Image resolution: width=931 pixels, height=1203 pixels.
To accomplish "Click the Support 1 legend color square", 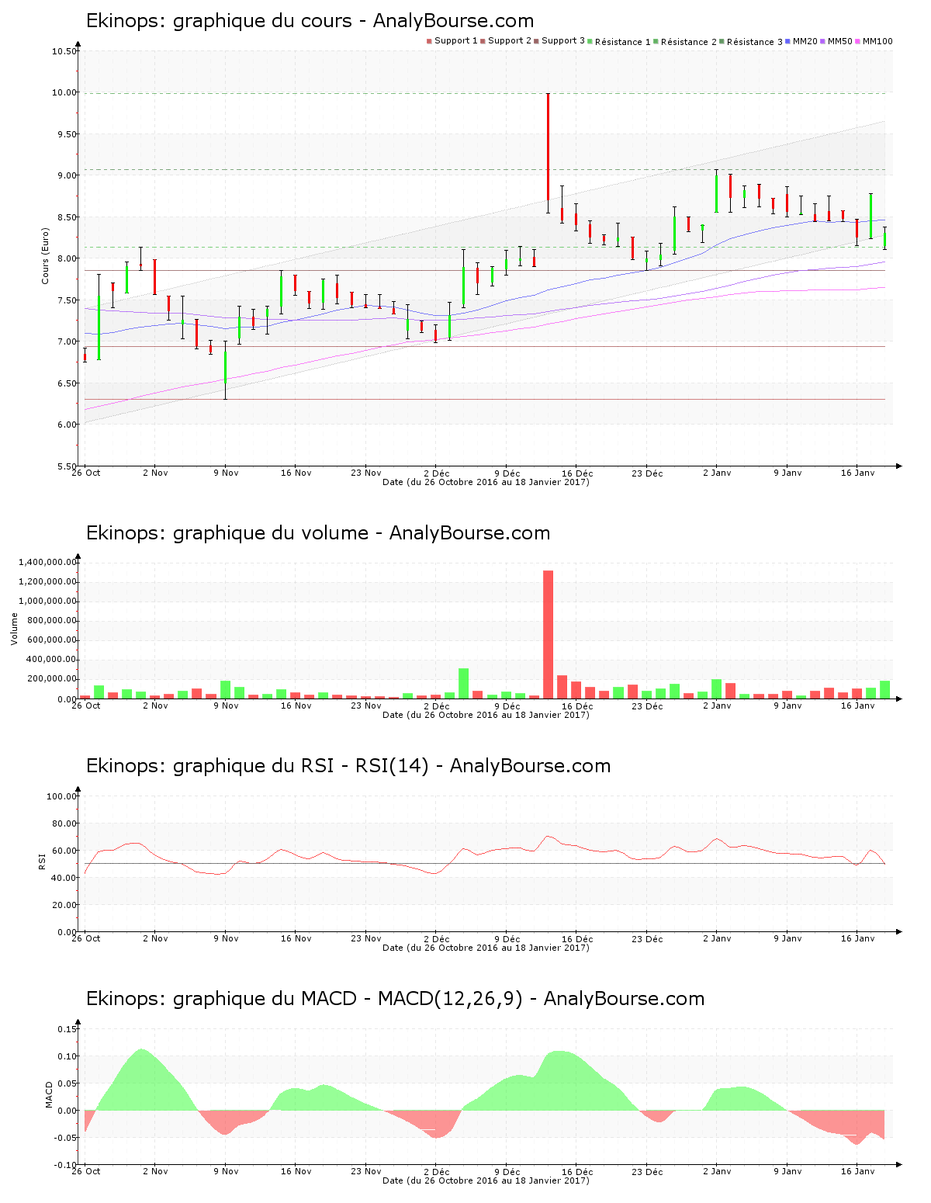I will click(429, 41).
